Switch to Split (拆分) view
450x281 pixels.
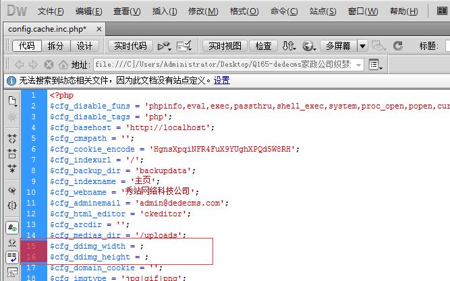point(55,46)
